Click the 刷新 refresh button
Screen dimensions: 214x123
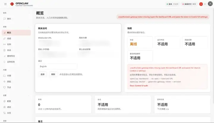[x=53, y=74]
